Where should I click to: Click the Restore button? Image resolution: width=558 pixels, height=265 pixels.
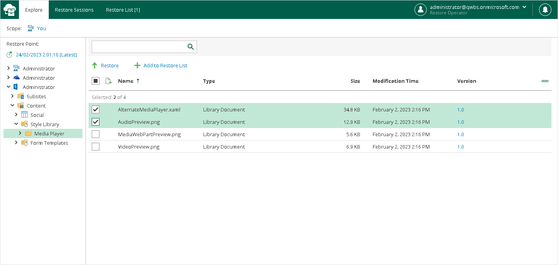pos(106,66)
